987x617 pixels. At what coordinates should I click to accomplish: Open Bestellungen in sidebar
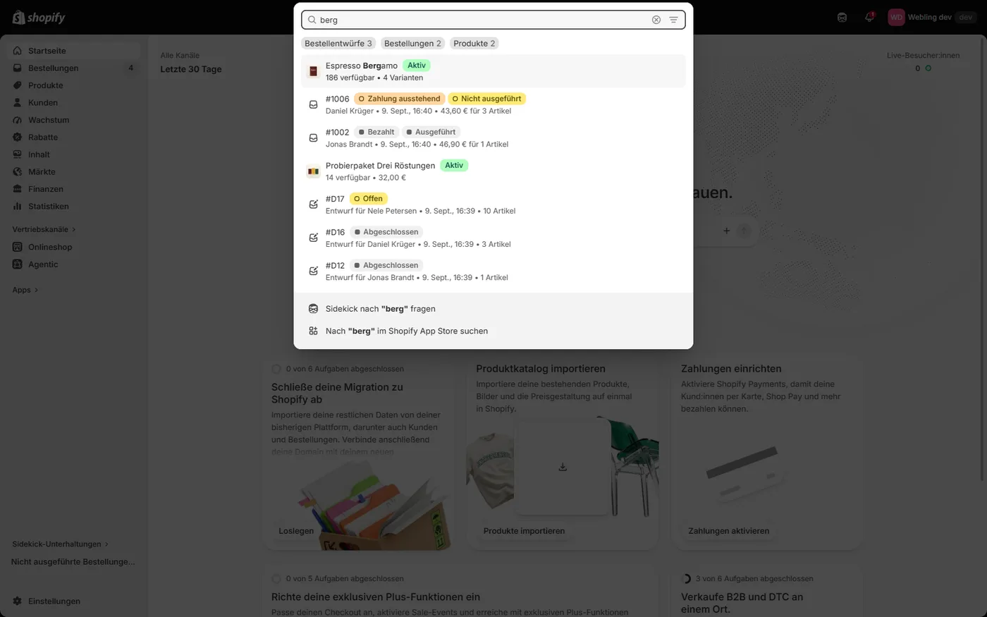pos(73,68)
